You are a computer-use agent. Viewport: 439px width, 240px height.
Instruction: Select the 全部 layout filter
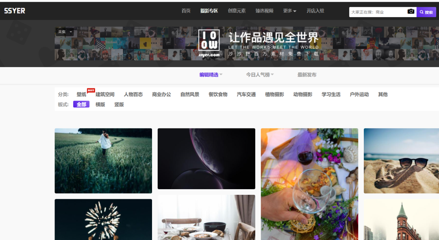coord(81,105)
